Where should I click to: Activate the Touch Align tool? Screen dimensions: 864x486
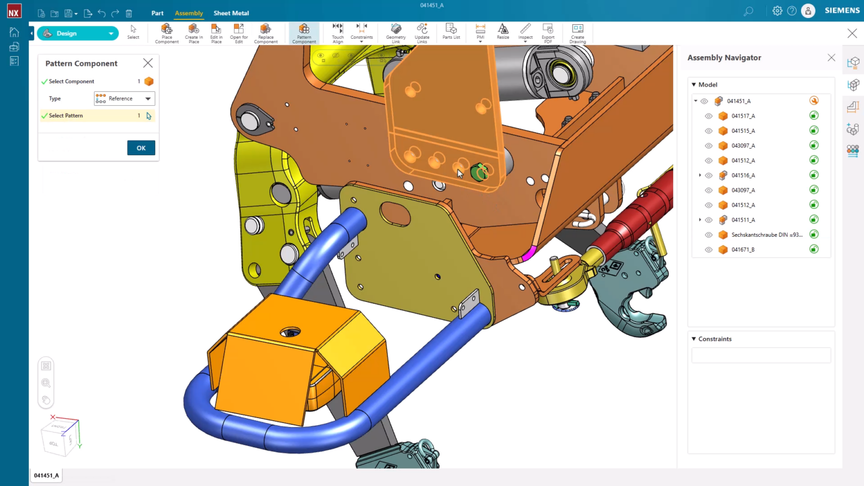click(337, 33)
